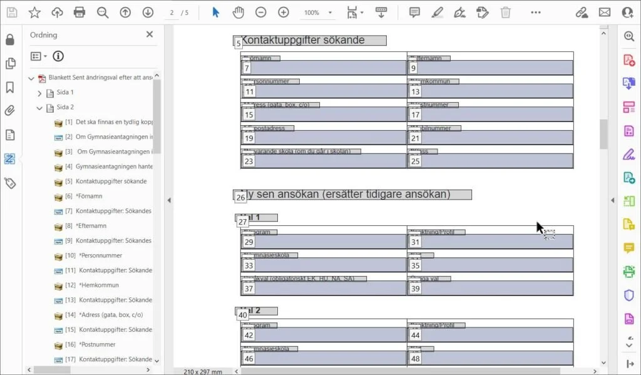Activate the Hand pan tool
Viewport: 641px width, 375px height.
click(238, 13)
